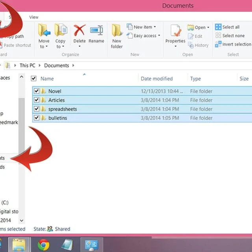This screenshot has width=252, height=252.
Task: Click the 12/13/2013 date of Novel
Action: tap(162, 91)
